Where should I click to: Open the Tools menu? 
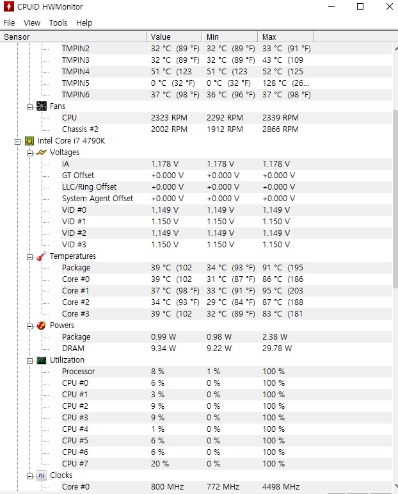tap(58, 22)
